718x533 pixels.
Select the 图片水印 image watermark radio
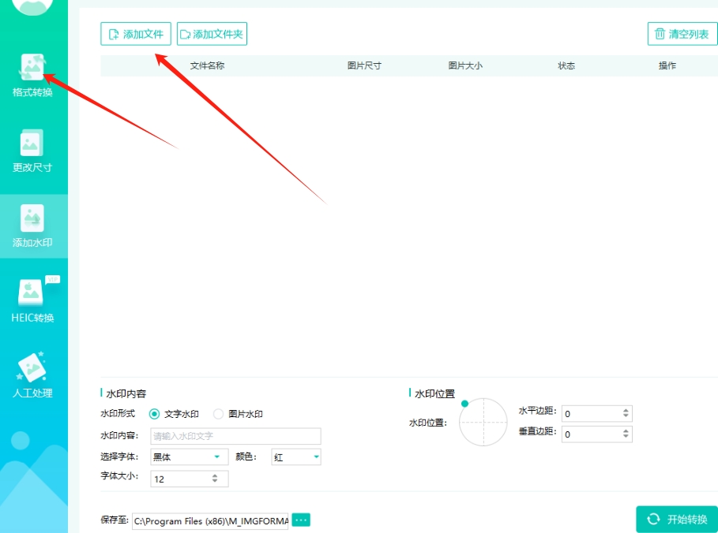pos(219,414)
